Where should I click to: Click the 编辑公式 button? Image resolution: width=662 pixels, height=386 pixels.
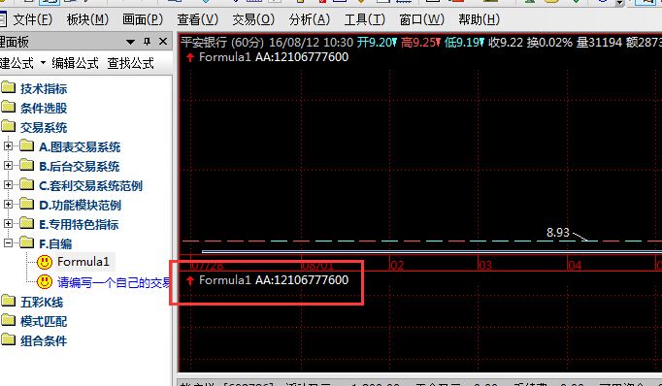(x=75, y=63)
